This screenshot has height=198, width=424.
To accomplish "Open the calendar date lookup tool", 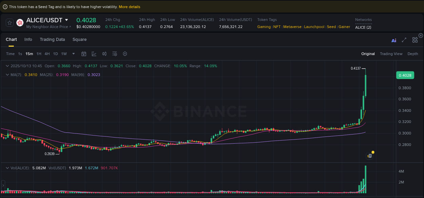I will [x=84, y=54].
